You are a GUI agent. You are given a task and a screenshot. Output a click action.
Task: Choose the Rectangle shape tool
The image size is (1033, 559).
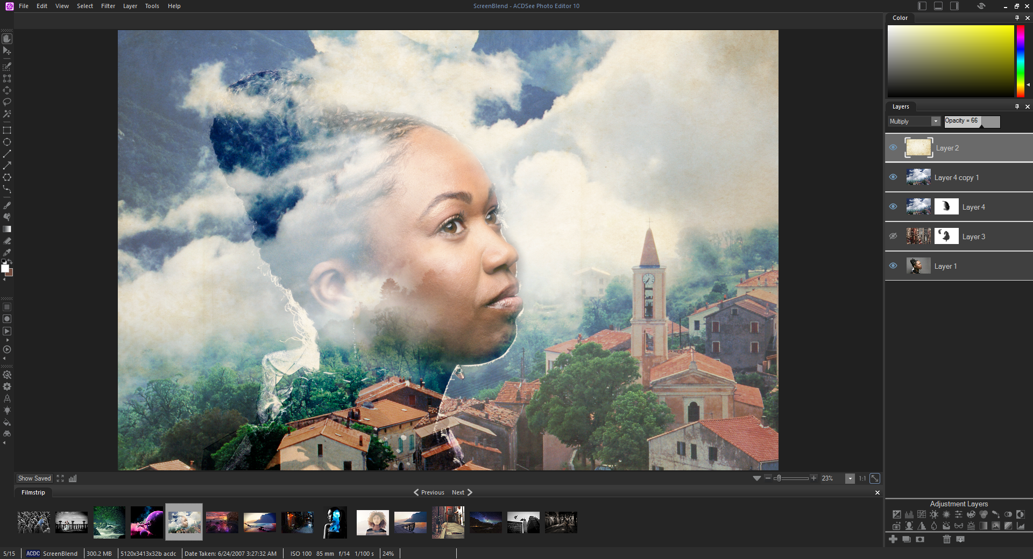[7, 130]
